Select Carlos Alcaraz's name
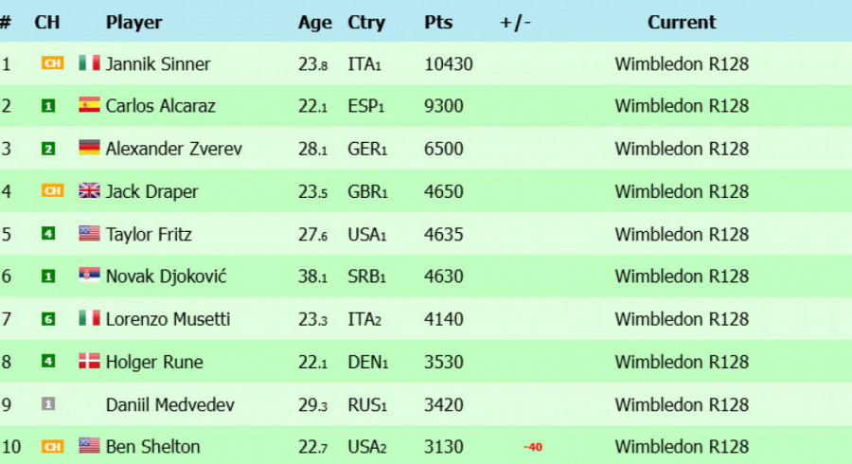Screen dimensions: 852x464 click(x=160, y=105)
